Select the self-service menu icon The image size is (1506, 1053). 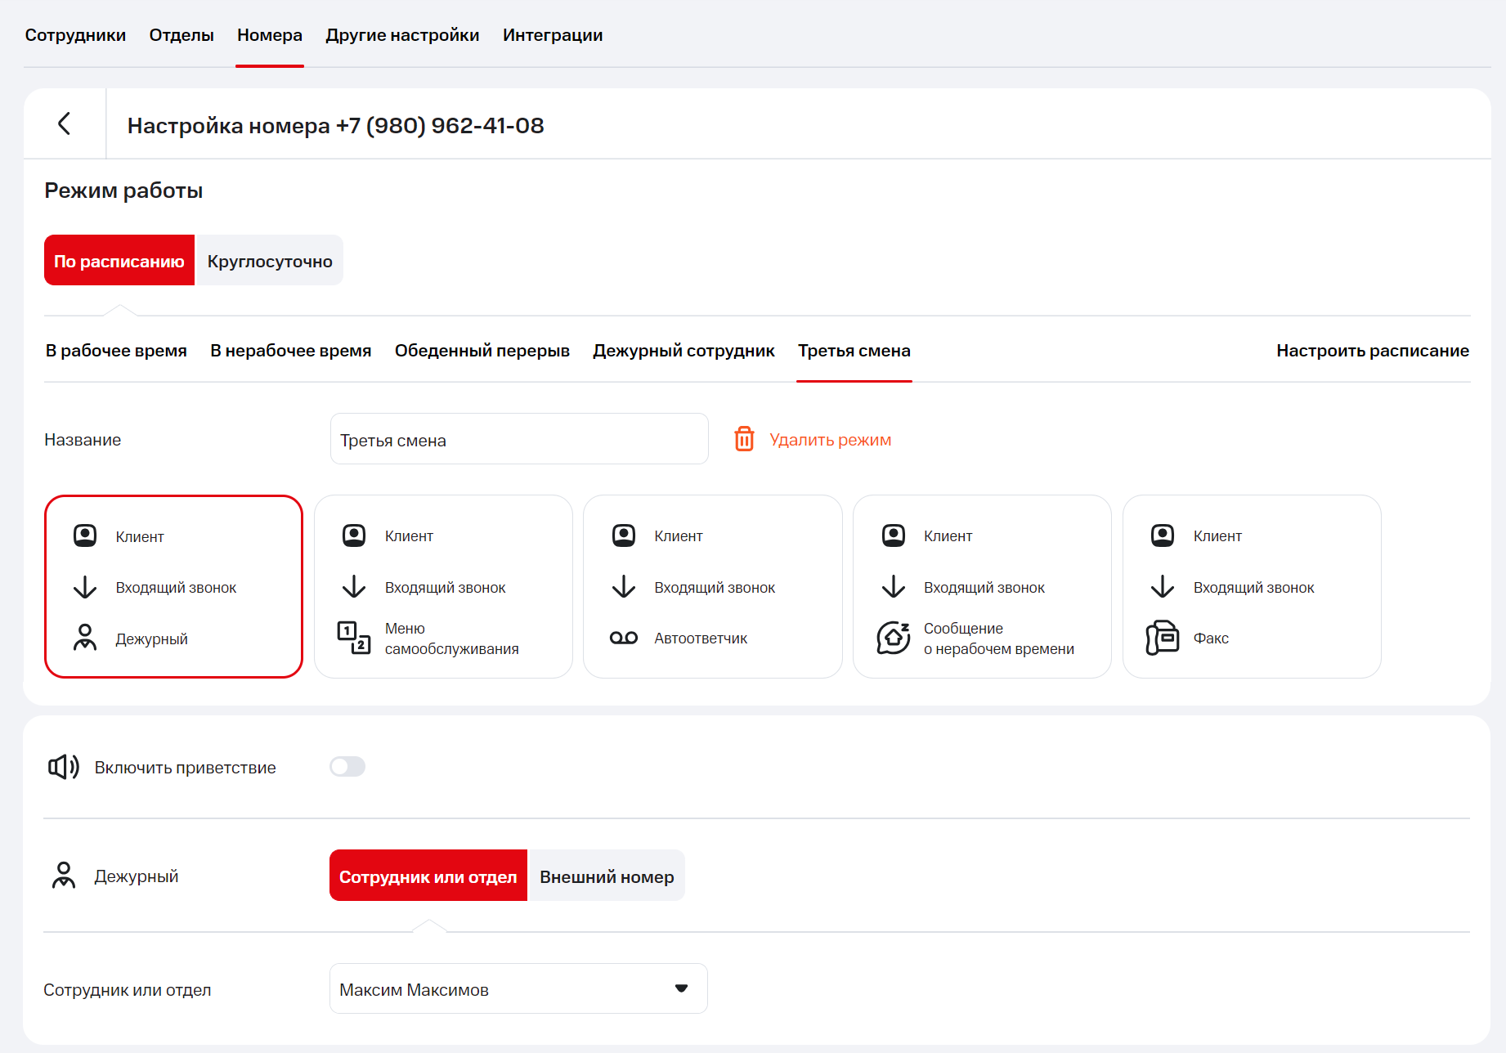pyautogui.click(x=354, y=638)
